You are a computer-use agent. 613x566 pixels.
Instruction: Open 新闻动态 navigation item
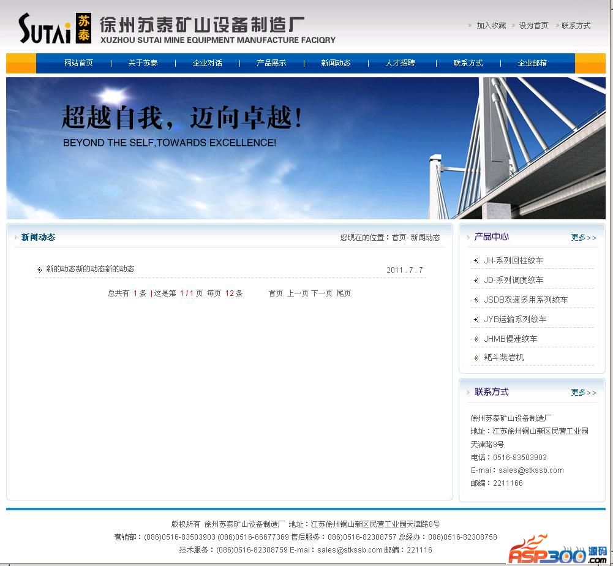tap(336, 63)
